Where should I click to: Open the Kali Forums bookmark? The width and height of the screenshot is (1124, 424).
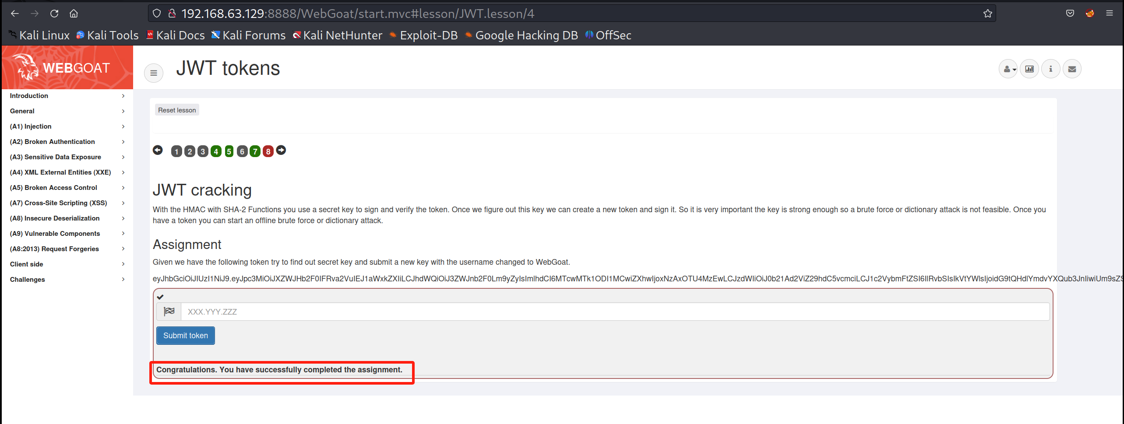[248, 35]
